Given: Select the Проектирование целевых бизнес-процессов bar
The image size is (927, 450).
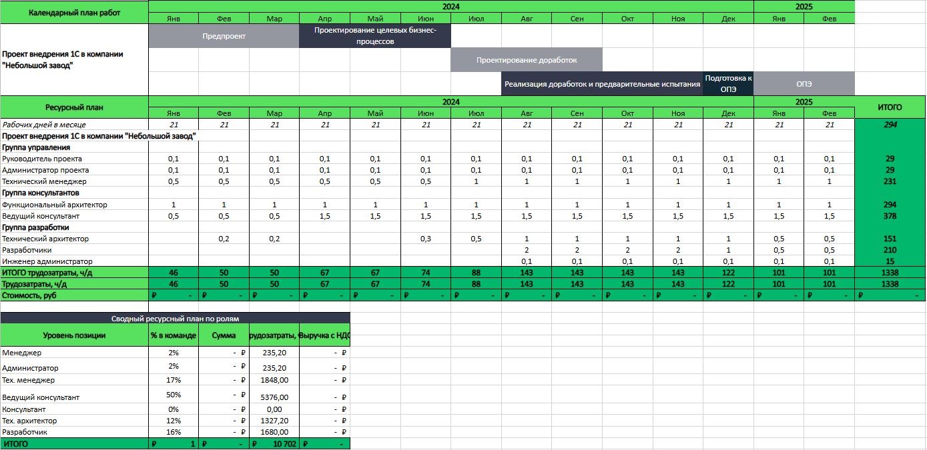Looking at the screenshot, I should [x=374, y=36].
